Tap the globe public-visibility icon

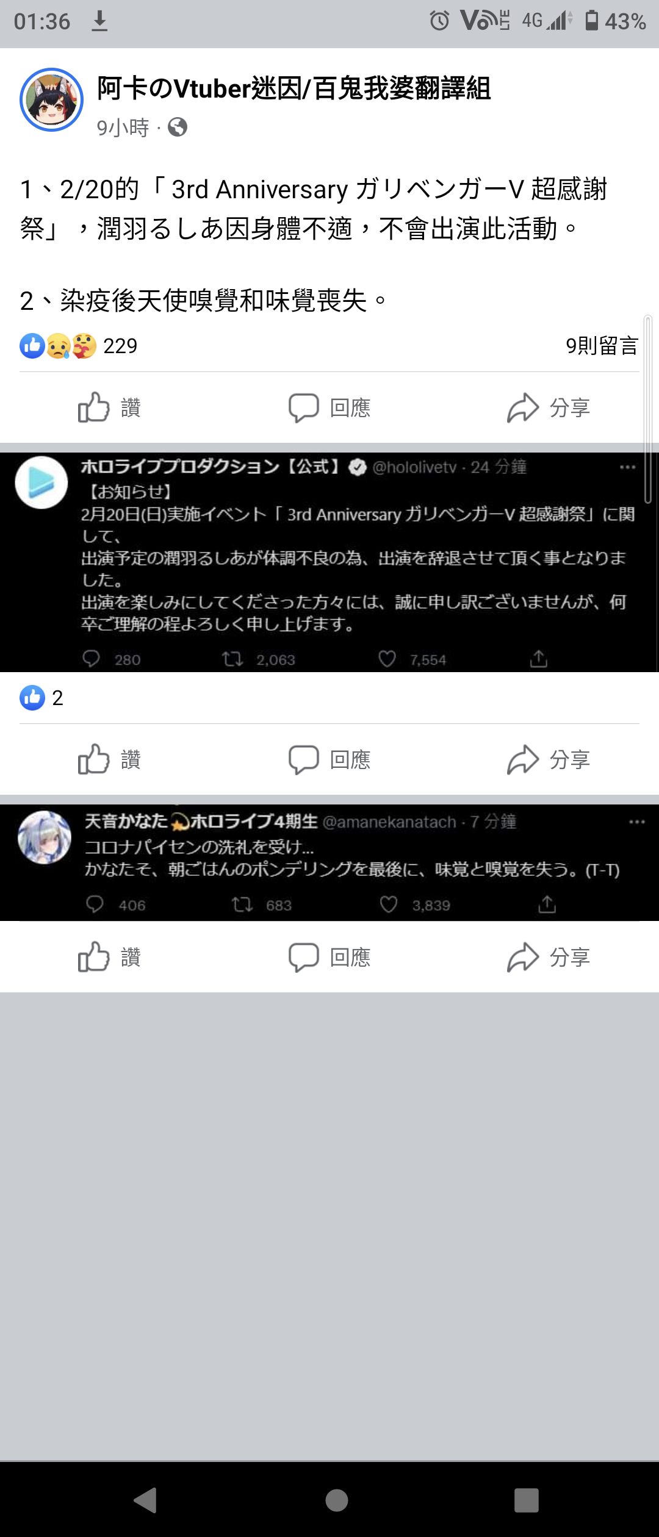coord(178,127)
